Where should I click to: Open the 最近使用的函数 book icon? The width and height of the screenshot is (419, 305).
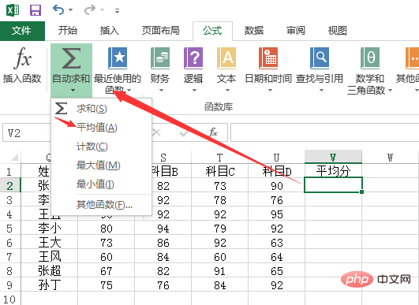pos(118,58)
